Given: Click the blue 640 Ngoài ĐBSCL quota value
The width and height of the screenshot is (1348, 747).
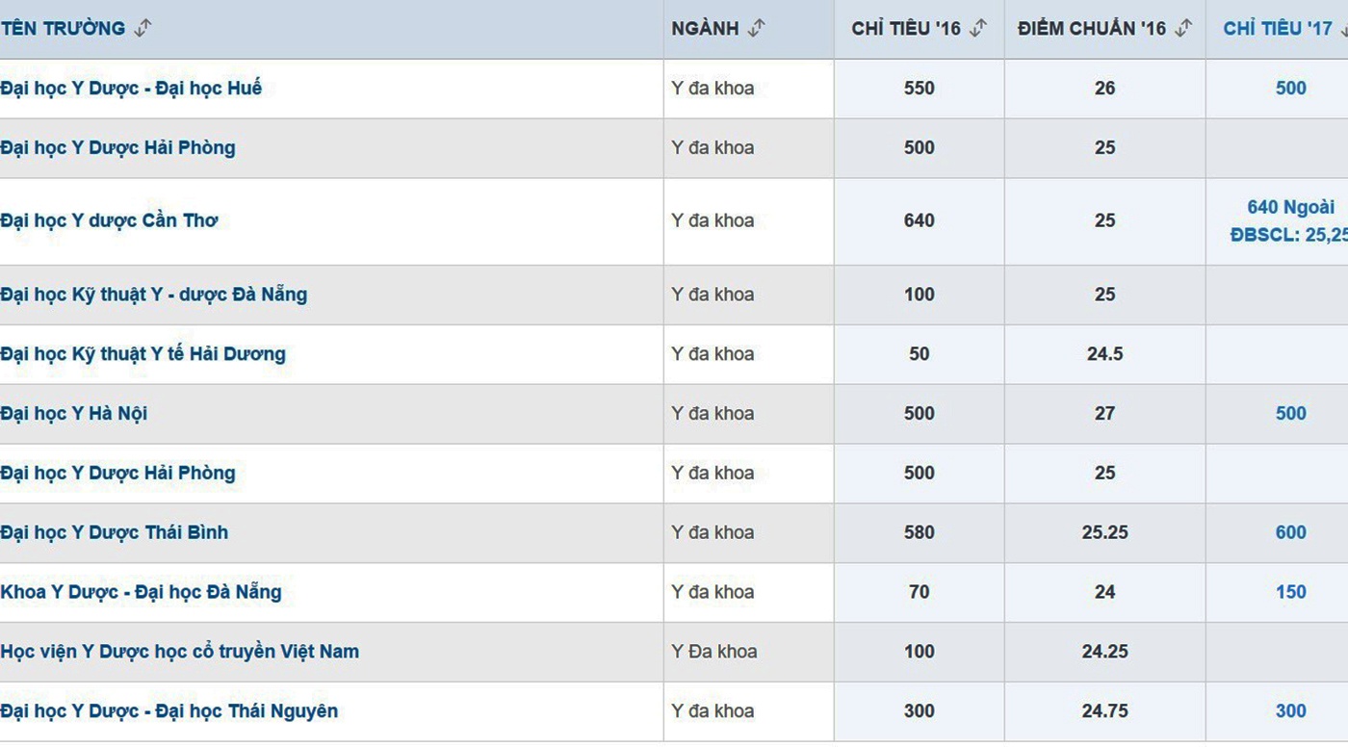Looking at the screenshot, I should (1290, 220).
